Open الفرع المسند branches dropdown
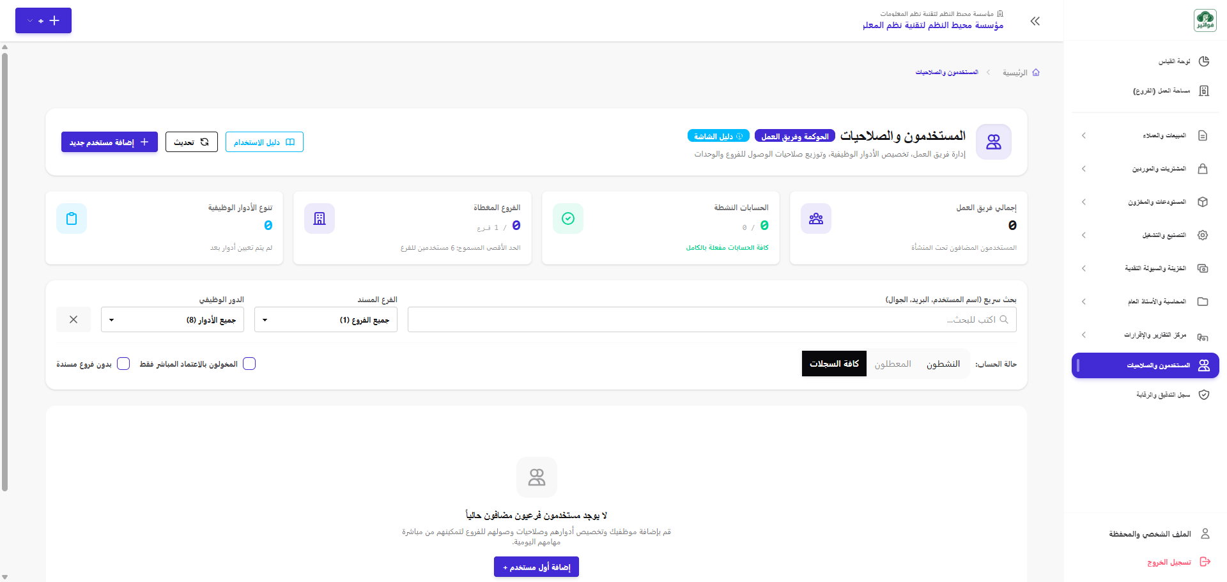 (326, 319)
